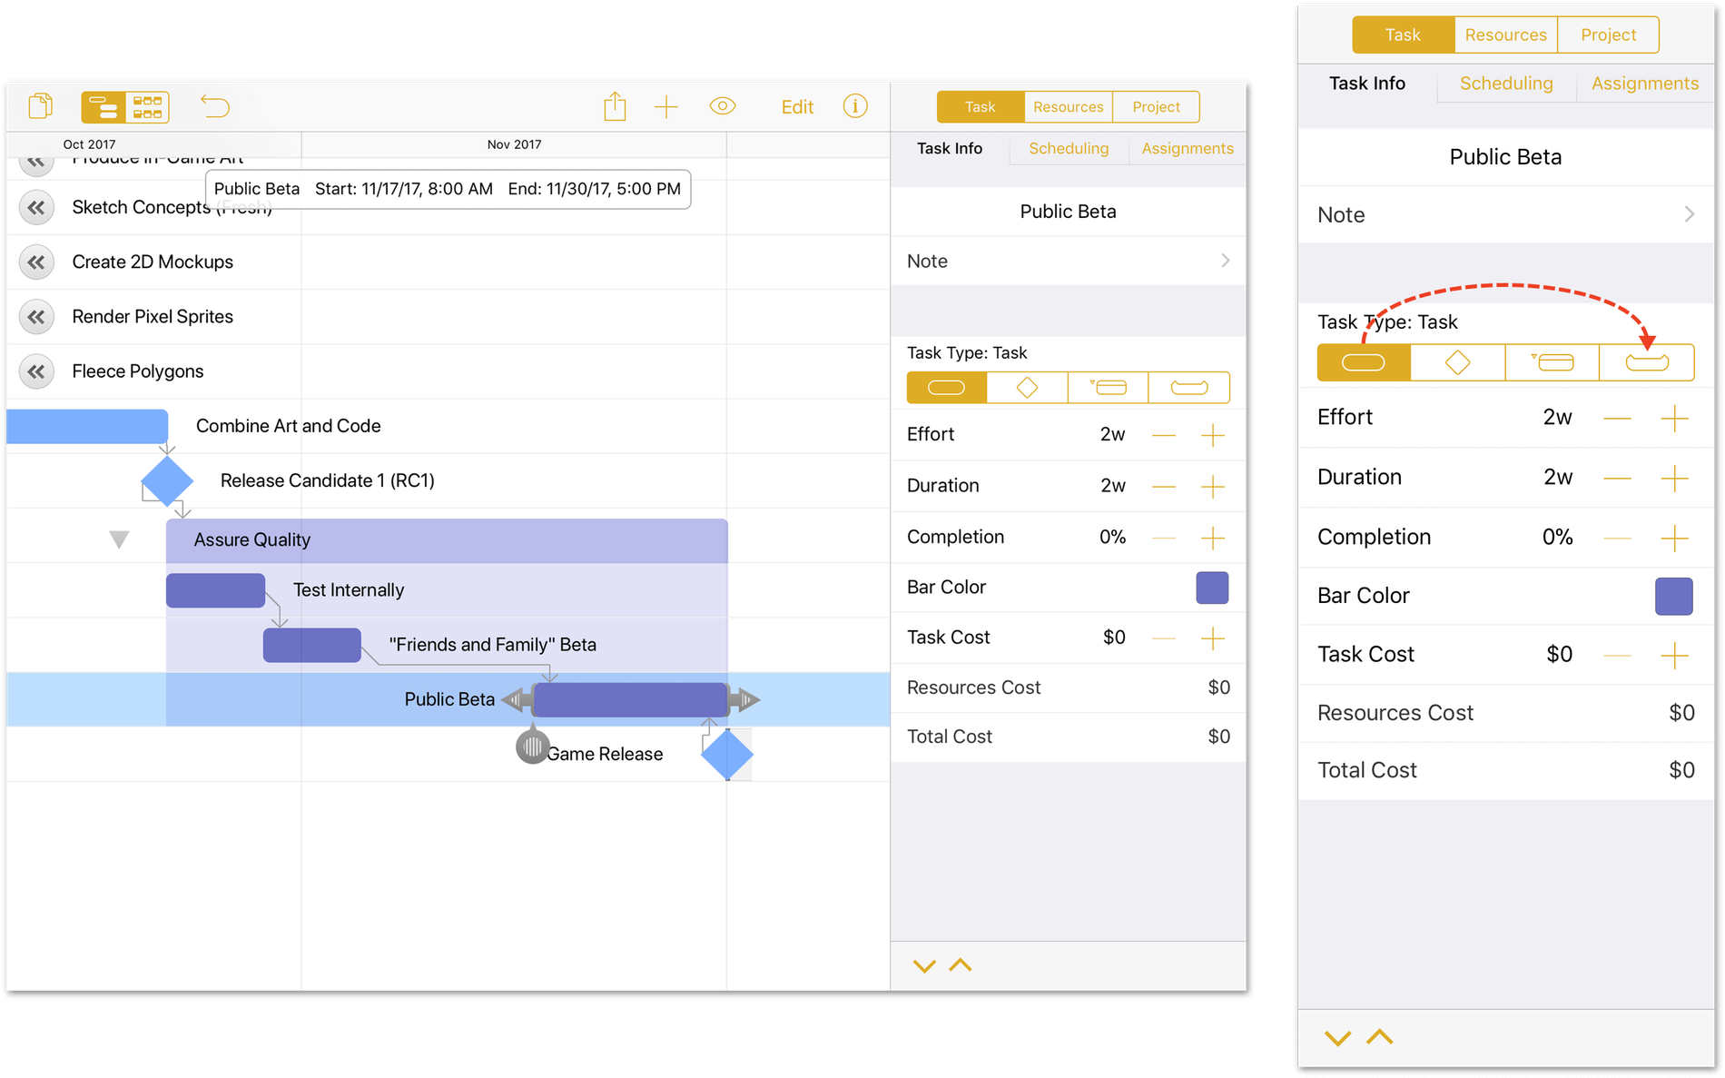
Task: Increase Task Cost with plus in main inspector
Action: tap(1213, 638)
